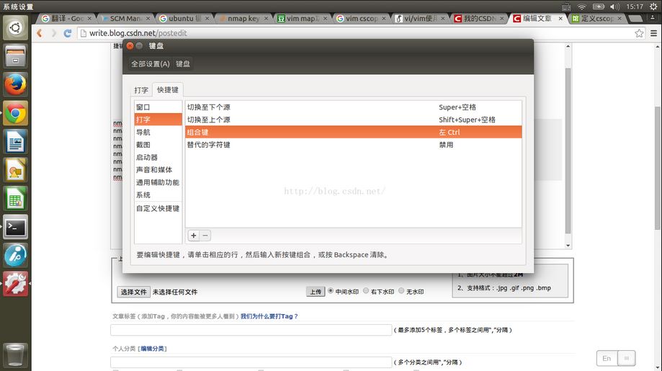Click the clock showing 15:17
The image size is (662, 371).
point(635,6)
